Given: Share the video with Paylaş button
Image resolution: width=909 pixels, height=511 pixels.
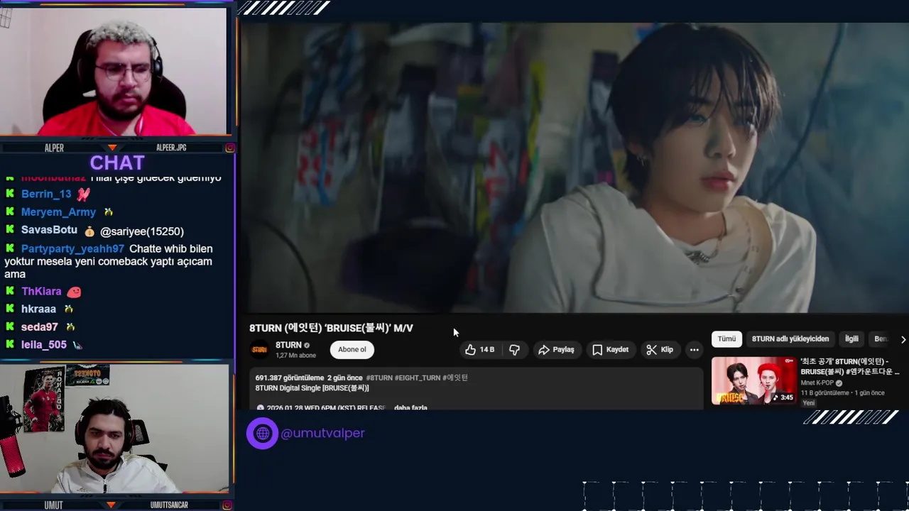Looking at the screenshot, I should pos(556,349).
